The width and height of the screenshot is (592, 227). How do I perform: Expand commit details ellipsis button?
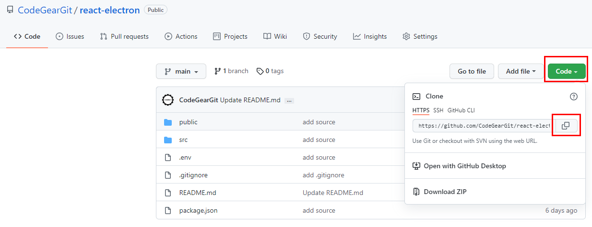click(289, 101)
